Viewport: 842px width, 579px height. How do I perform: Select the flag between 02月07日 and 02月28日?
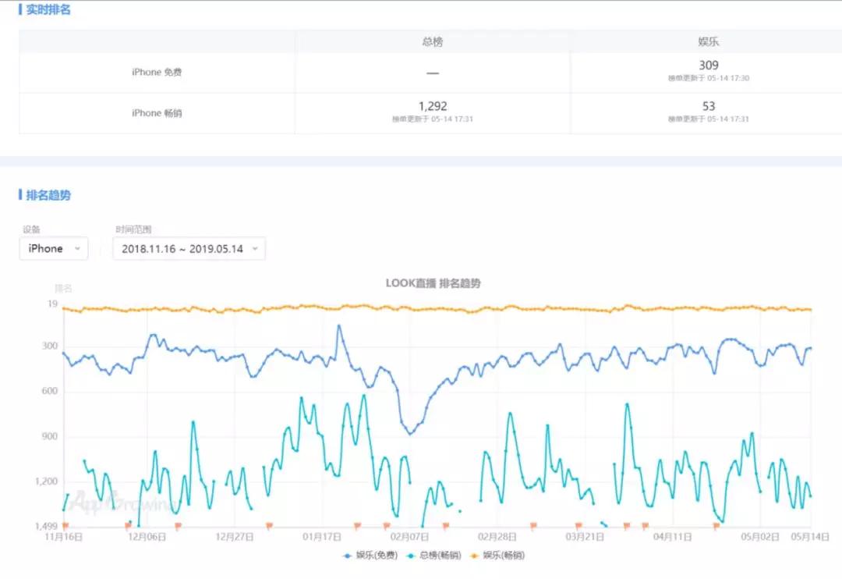[446, 526]
